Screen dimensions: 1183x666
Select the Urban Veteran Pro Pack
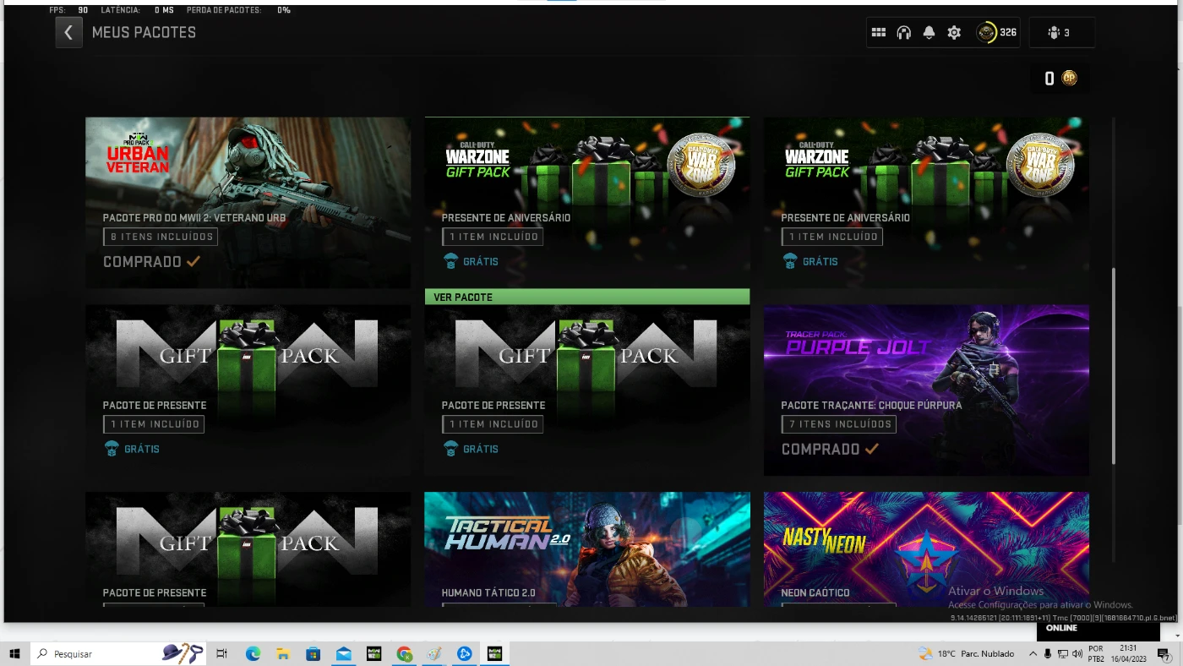248,202
